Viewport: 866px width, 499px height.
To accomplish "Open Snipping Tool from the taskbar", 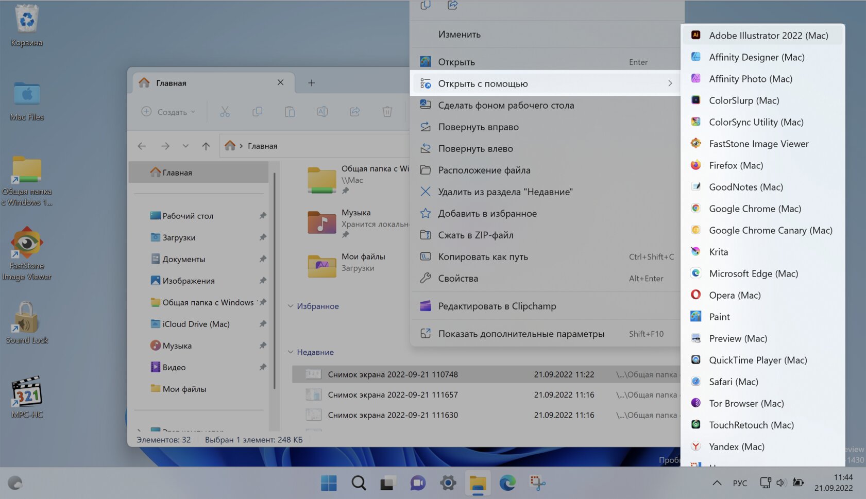I will click(x=537, y=483).
